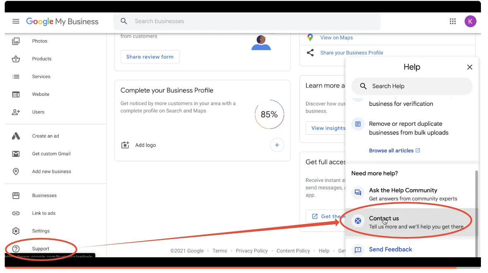Open Share your Business Profile link
This screenshot has width=488, height=273.
click(352, 53)
